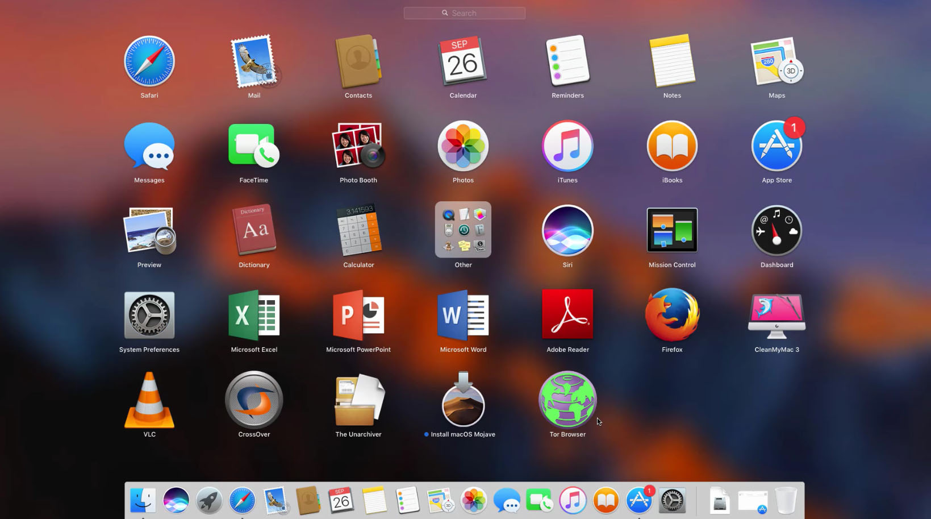This screenshot has width=931, height=519.
Task: Open Install macOS Mojave
Action: click(463, 400)
